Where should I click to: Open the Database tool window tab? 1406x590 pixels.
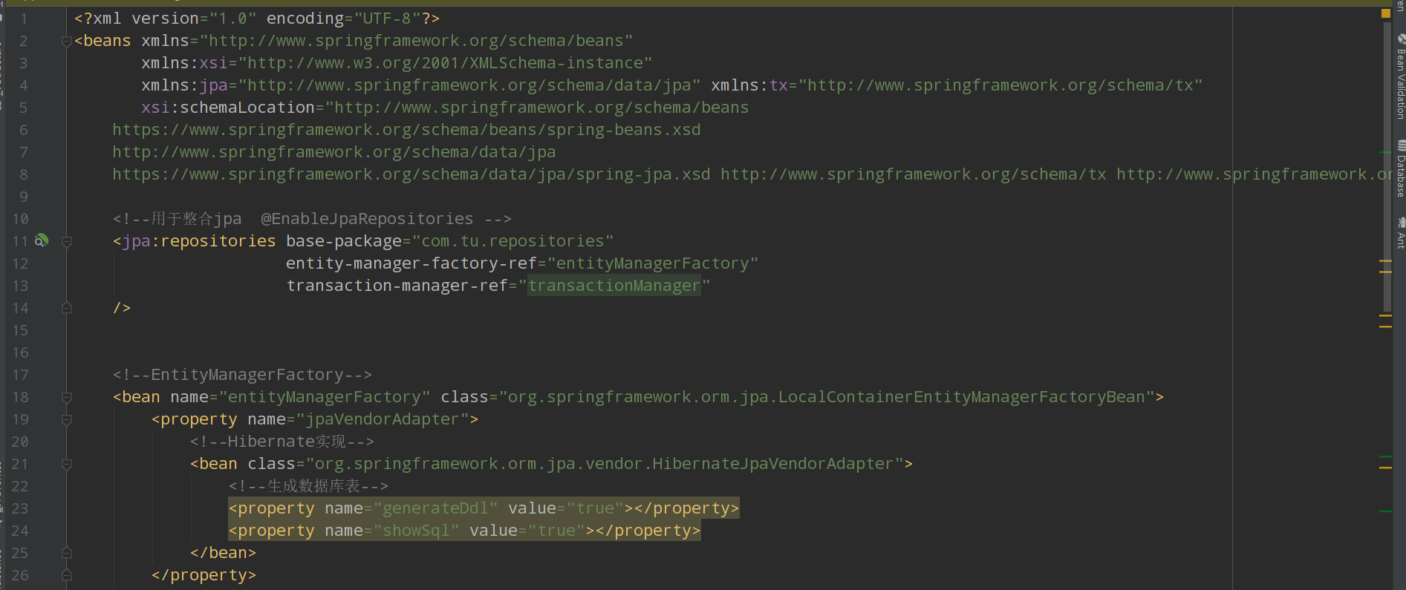tap(1400, 168)
